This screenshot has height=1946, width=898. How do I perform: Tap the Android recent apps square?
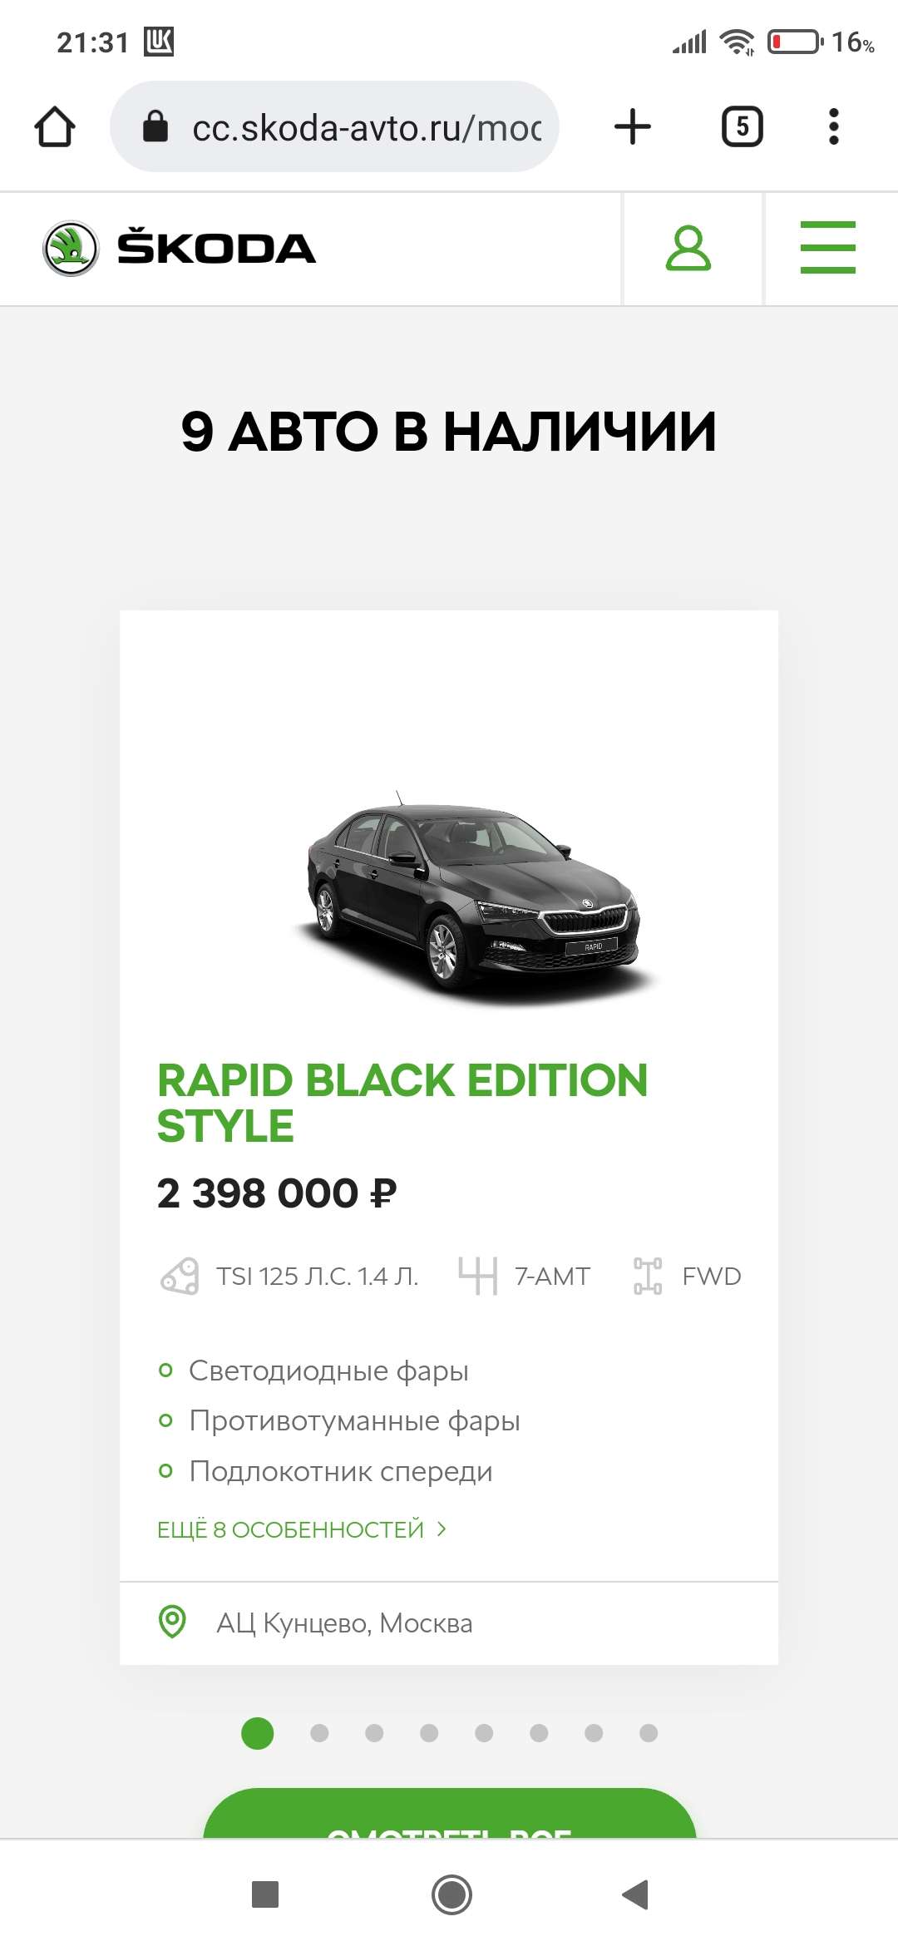pyautogui.click(x=265, y=1895)
